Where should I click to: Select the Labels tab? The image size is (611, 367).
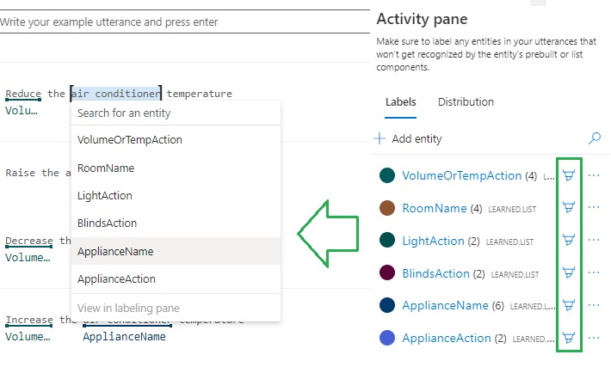click(400, 102)
